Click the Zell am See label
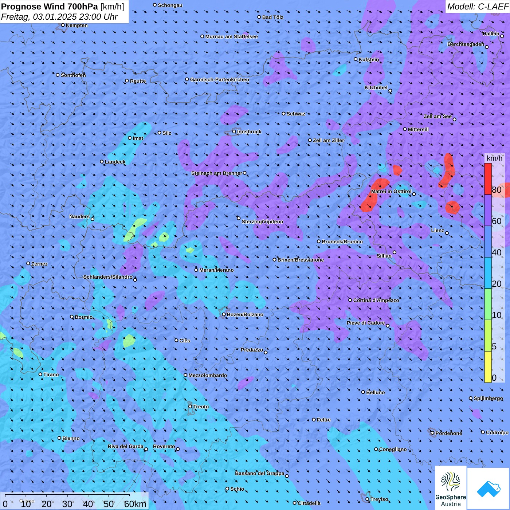 438,116
